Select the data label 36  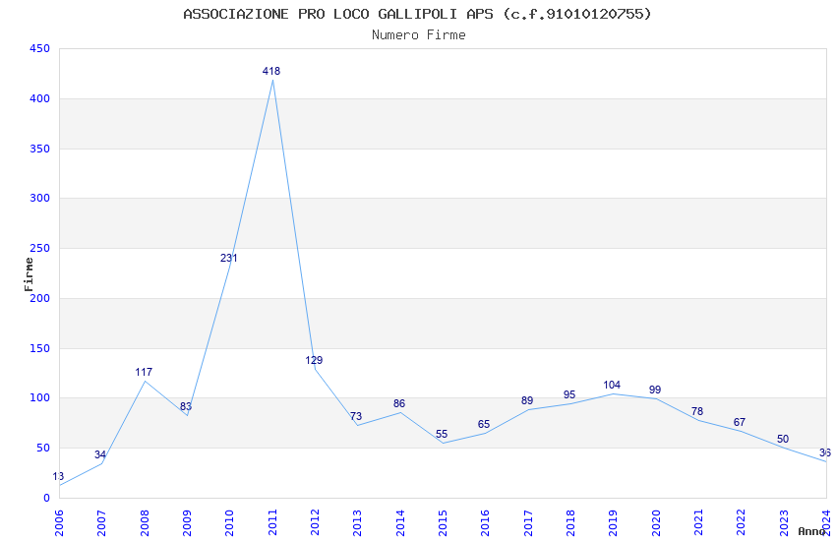click(x=825, y=453)
